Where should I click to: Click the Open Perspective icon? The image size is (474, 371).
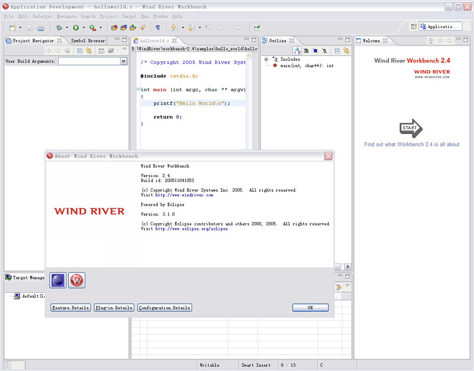tap(414, 27)
